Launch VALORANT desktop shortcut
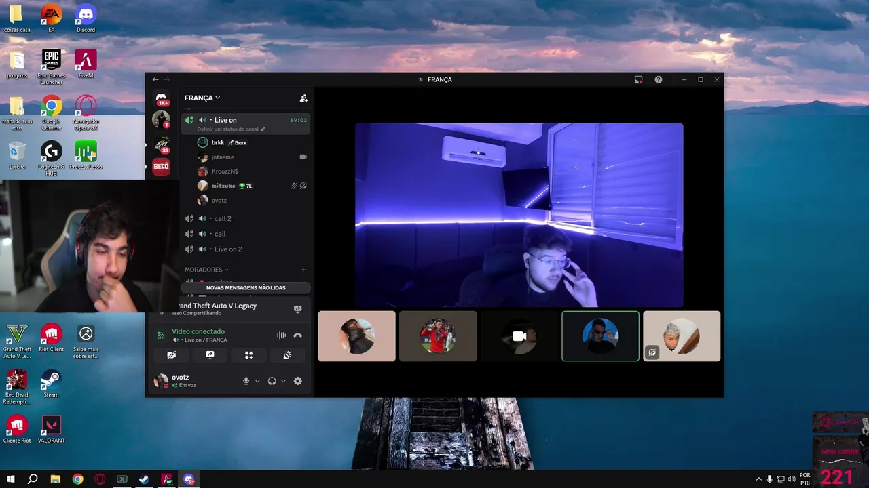Viewport: 869px width, 488px height. pos(52,429)
